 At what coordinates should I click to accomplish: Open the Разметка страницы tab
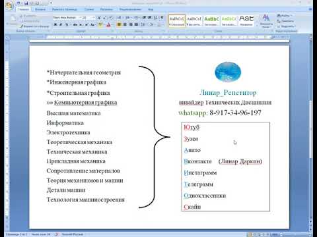[x=65, y=9]
